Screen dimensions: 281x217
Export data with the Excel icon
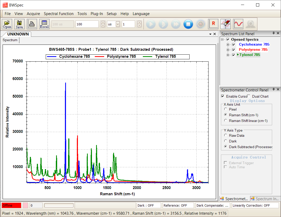[x=44, y=24]
